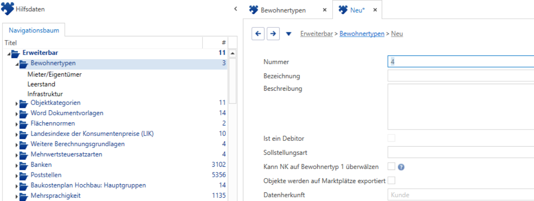Select Infrastruktur tree entry
The image size is (534, 201).
pos(45,94)
